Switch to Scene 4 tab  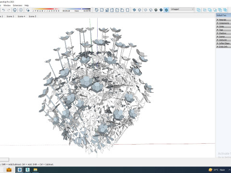tap(21, 16)
